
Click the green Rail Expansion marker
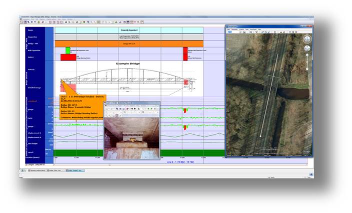(68, 51)
